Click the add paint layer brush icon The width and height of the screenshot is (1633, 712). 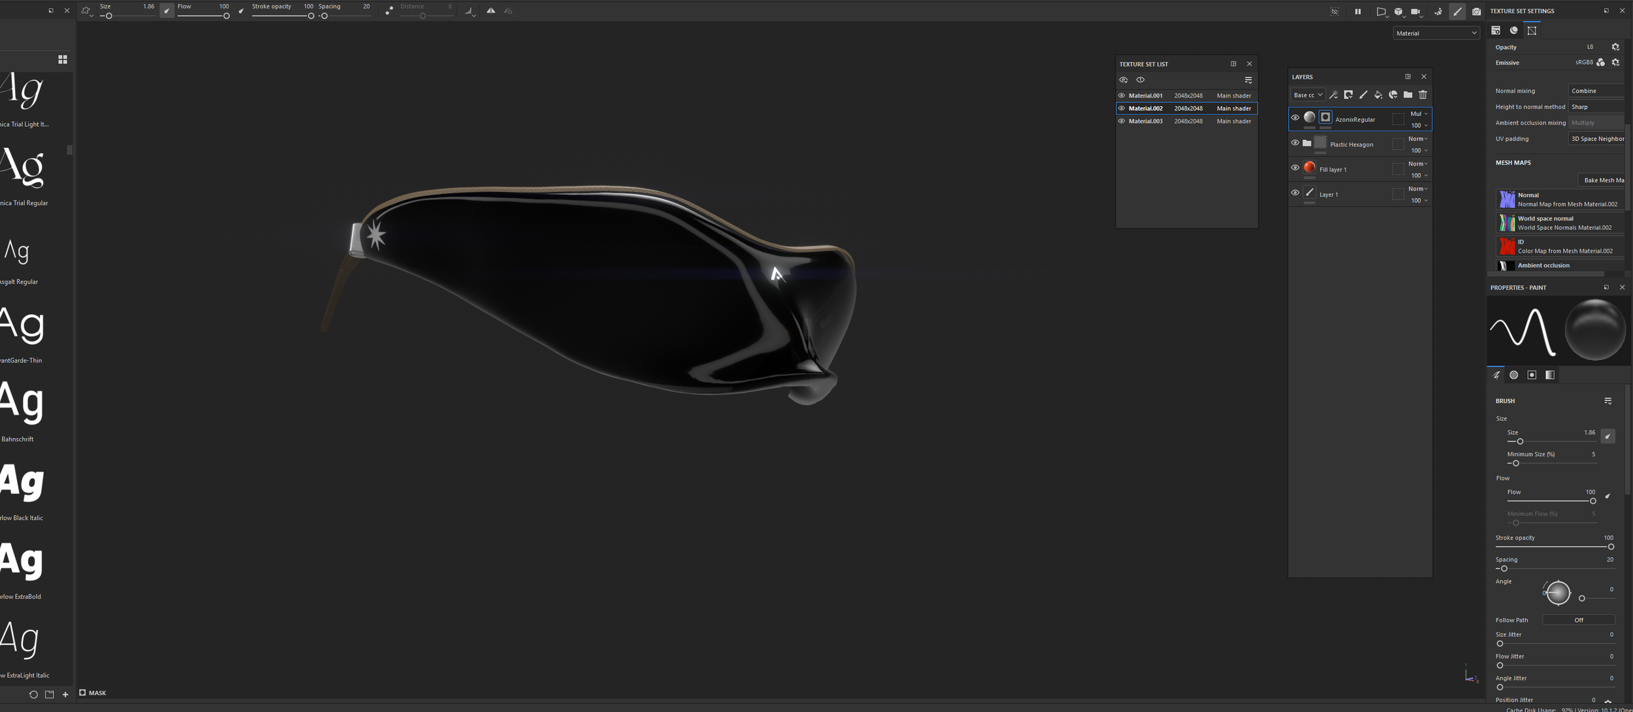(1363, 95)
